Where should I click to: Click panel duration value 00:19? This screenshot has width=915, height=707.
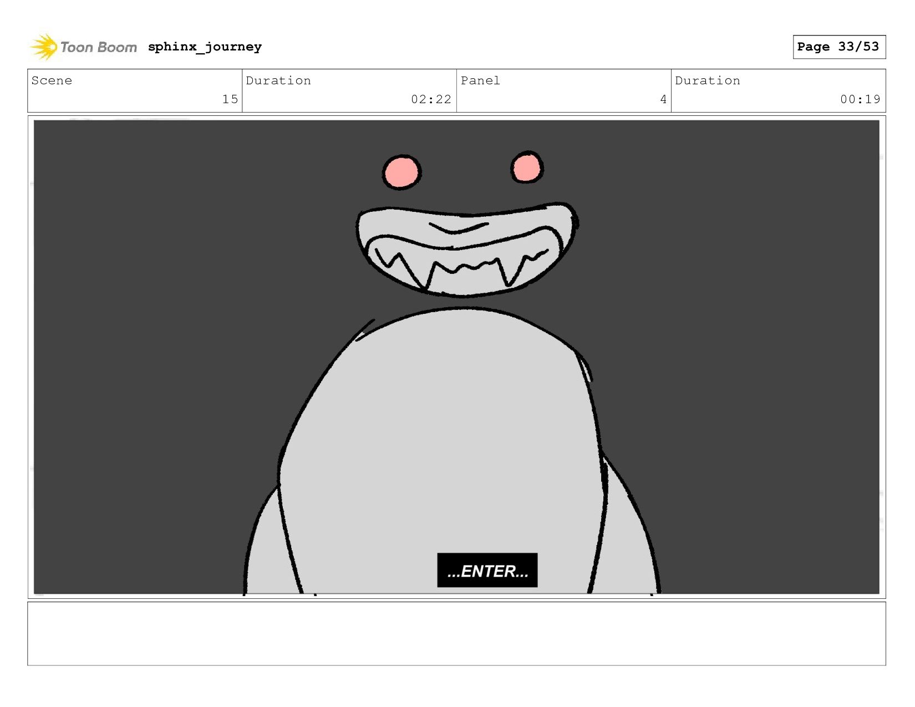coord(860,99)
